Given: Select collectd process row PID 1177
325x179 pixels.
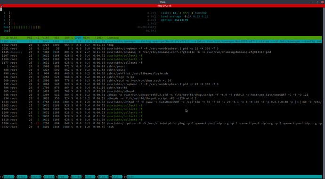Looking at the screenshot, I should tap(161, 63).
